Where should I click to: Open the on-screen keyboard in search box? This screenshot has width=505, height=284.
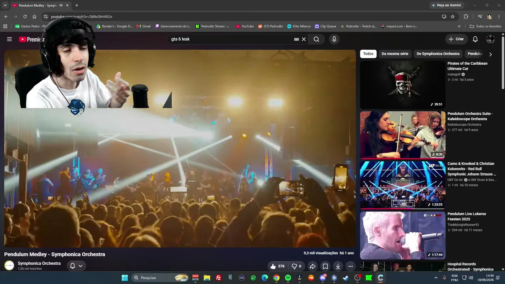297,39
